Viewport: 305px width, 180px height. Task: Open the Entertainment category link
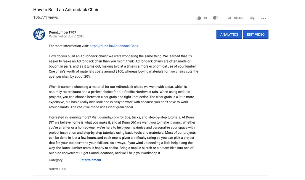coord(90,160)
